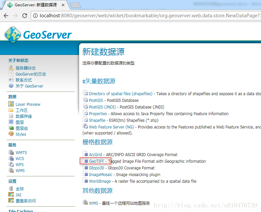Click the WFS service icon
Screen dimensions: 261x212
click(x=11, y=164)
